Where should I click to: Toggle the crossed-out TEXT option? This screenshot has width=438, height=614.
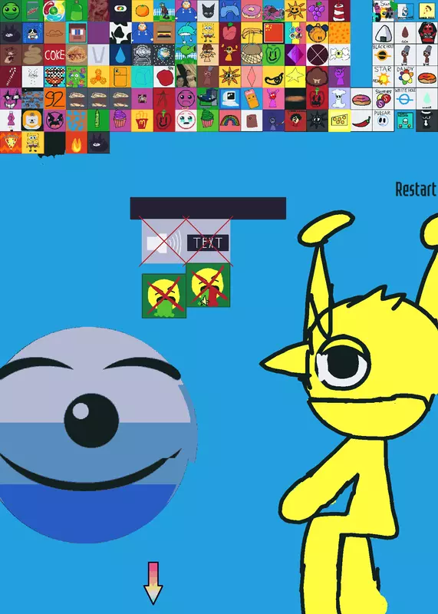(208, 243)
